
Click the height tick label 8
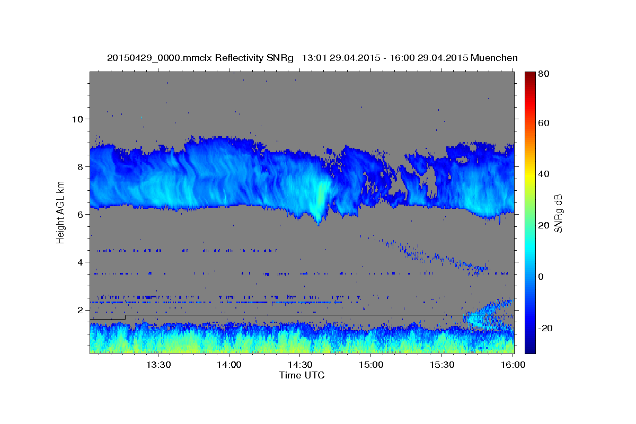(x=81, y=166)
